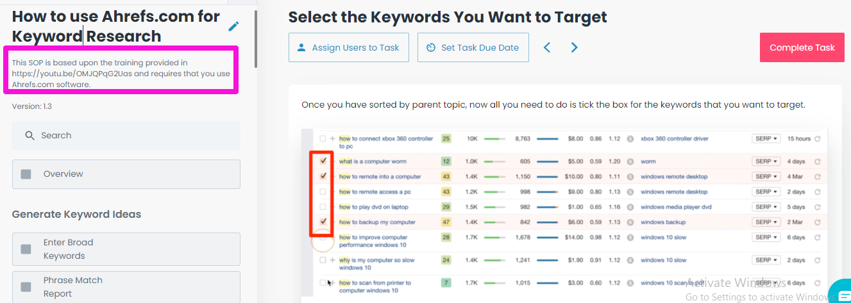Click the Complete Task button

click(x=802, y=47)
